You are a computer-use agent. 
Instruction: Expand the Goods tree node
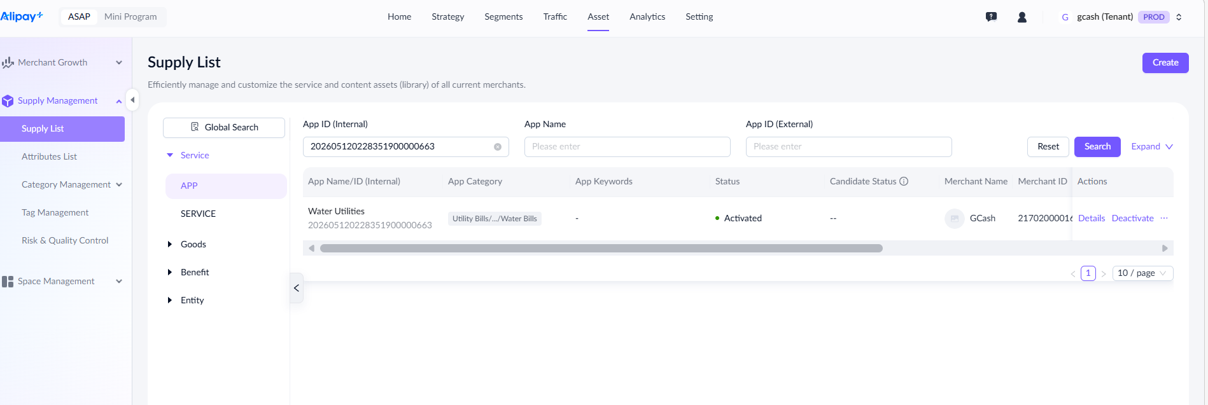170,244
